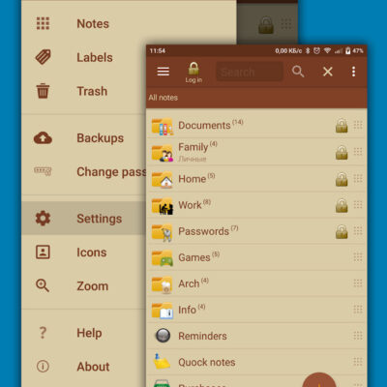Open the Documents folder

pyautogui.click(x=256, y=126)
